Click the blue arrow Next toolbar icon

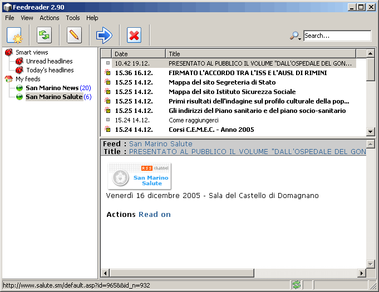tap(104, 35)
